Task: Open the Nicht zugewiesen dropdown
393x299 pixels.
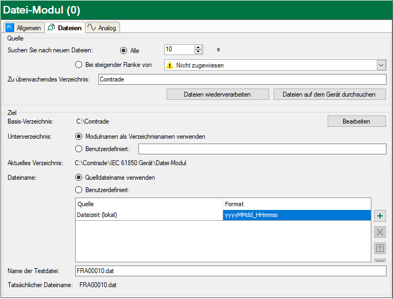Action: click(381, 65)
